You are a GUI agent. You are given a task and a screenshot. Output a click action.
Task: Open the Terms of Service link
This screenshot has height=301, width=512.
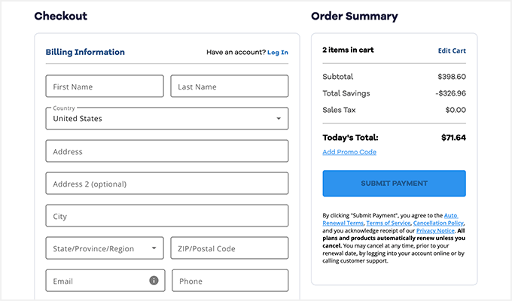(389, 223)
